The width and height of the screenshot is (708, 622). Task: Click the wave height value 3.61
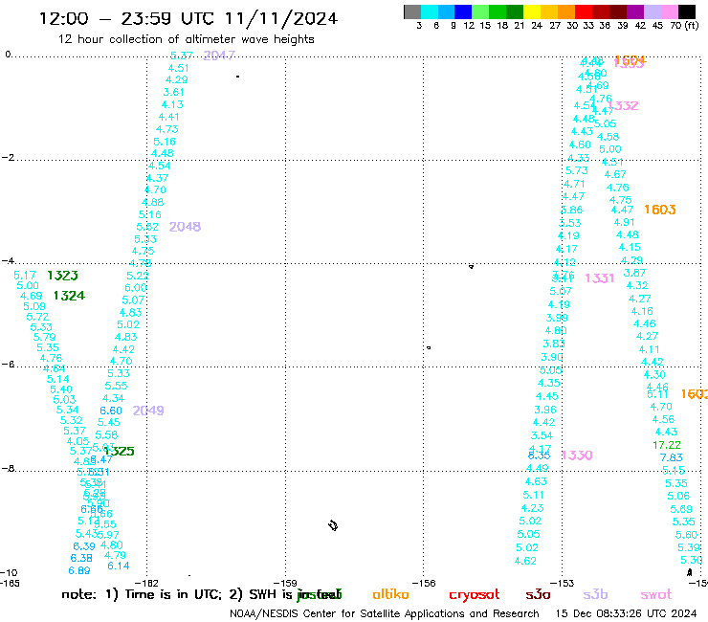(173, 92)
